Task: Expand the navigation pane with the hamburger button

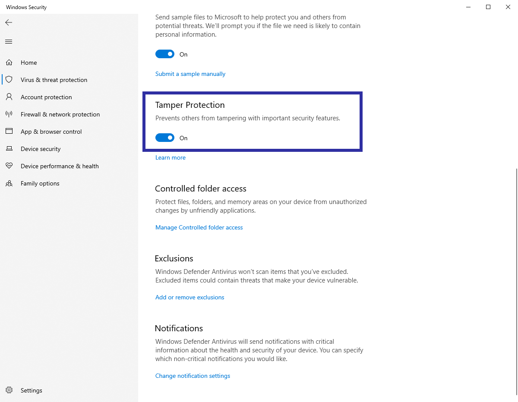Action: pyautogui.click(x=8, y=41)
